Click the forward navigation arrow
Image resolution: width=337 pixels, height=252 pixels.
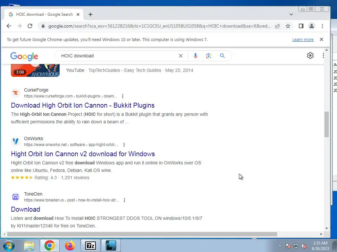[19, 26]
